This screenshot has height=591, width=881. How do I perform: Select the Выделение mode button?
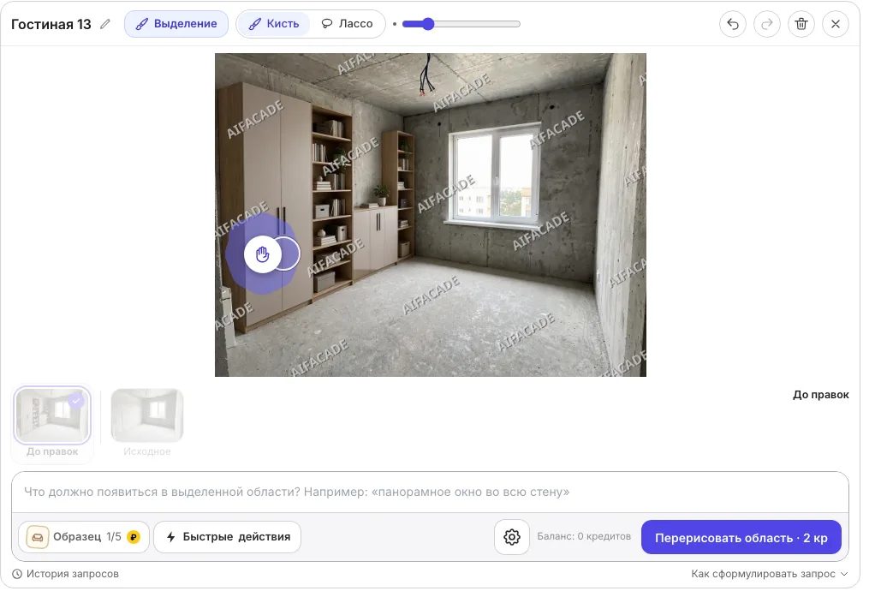coord(176,24)
